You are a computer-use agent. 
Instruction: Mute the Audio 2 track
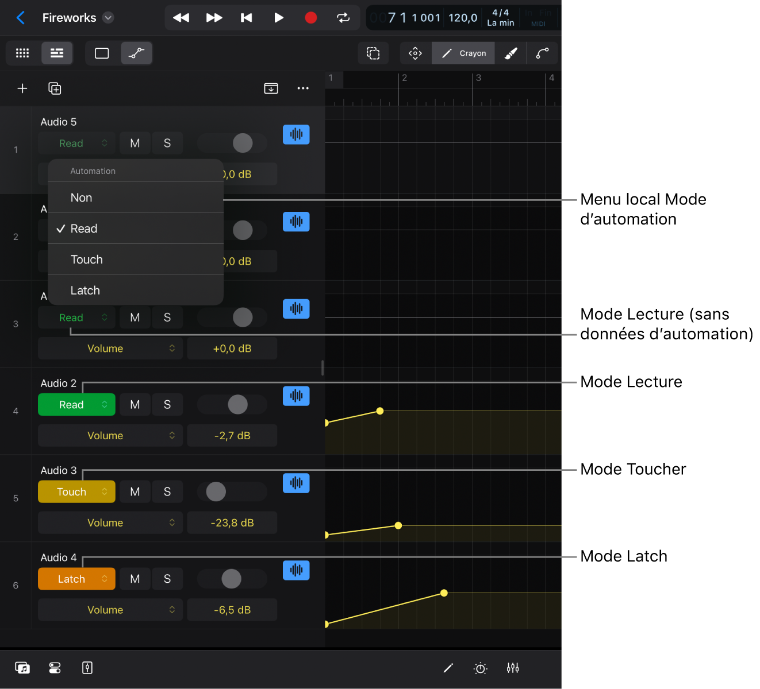click(x=135, y=404)
